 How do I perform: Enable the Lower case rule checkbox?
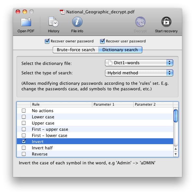24,117
